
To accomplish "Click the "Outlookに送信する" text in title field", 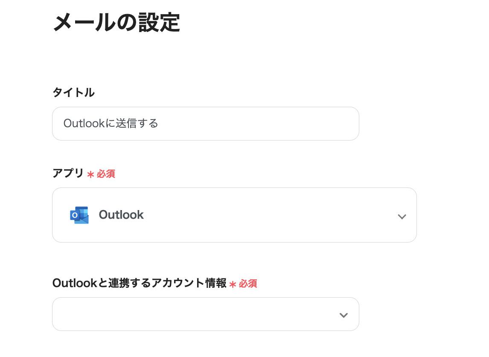I will click(x=111, y=123).
